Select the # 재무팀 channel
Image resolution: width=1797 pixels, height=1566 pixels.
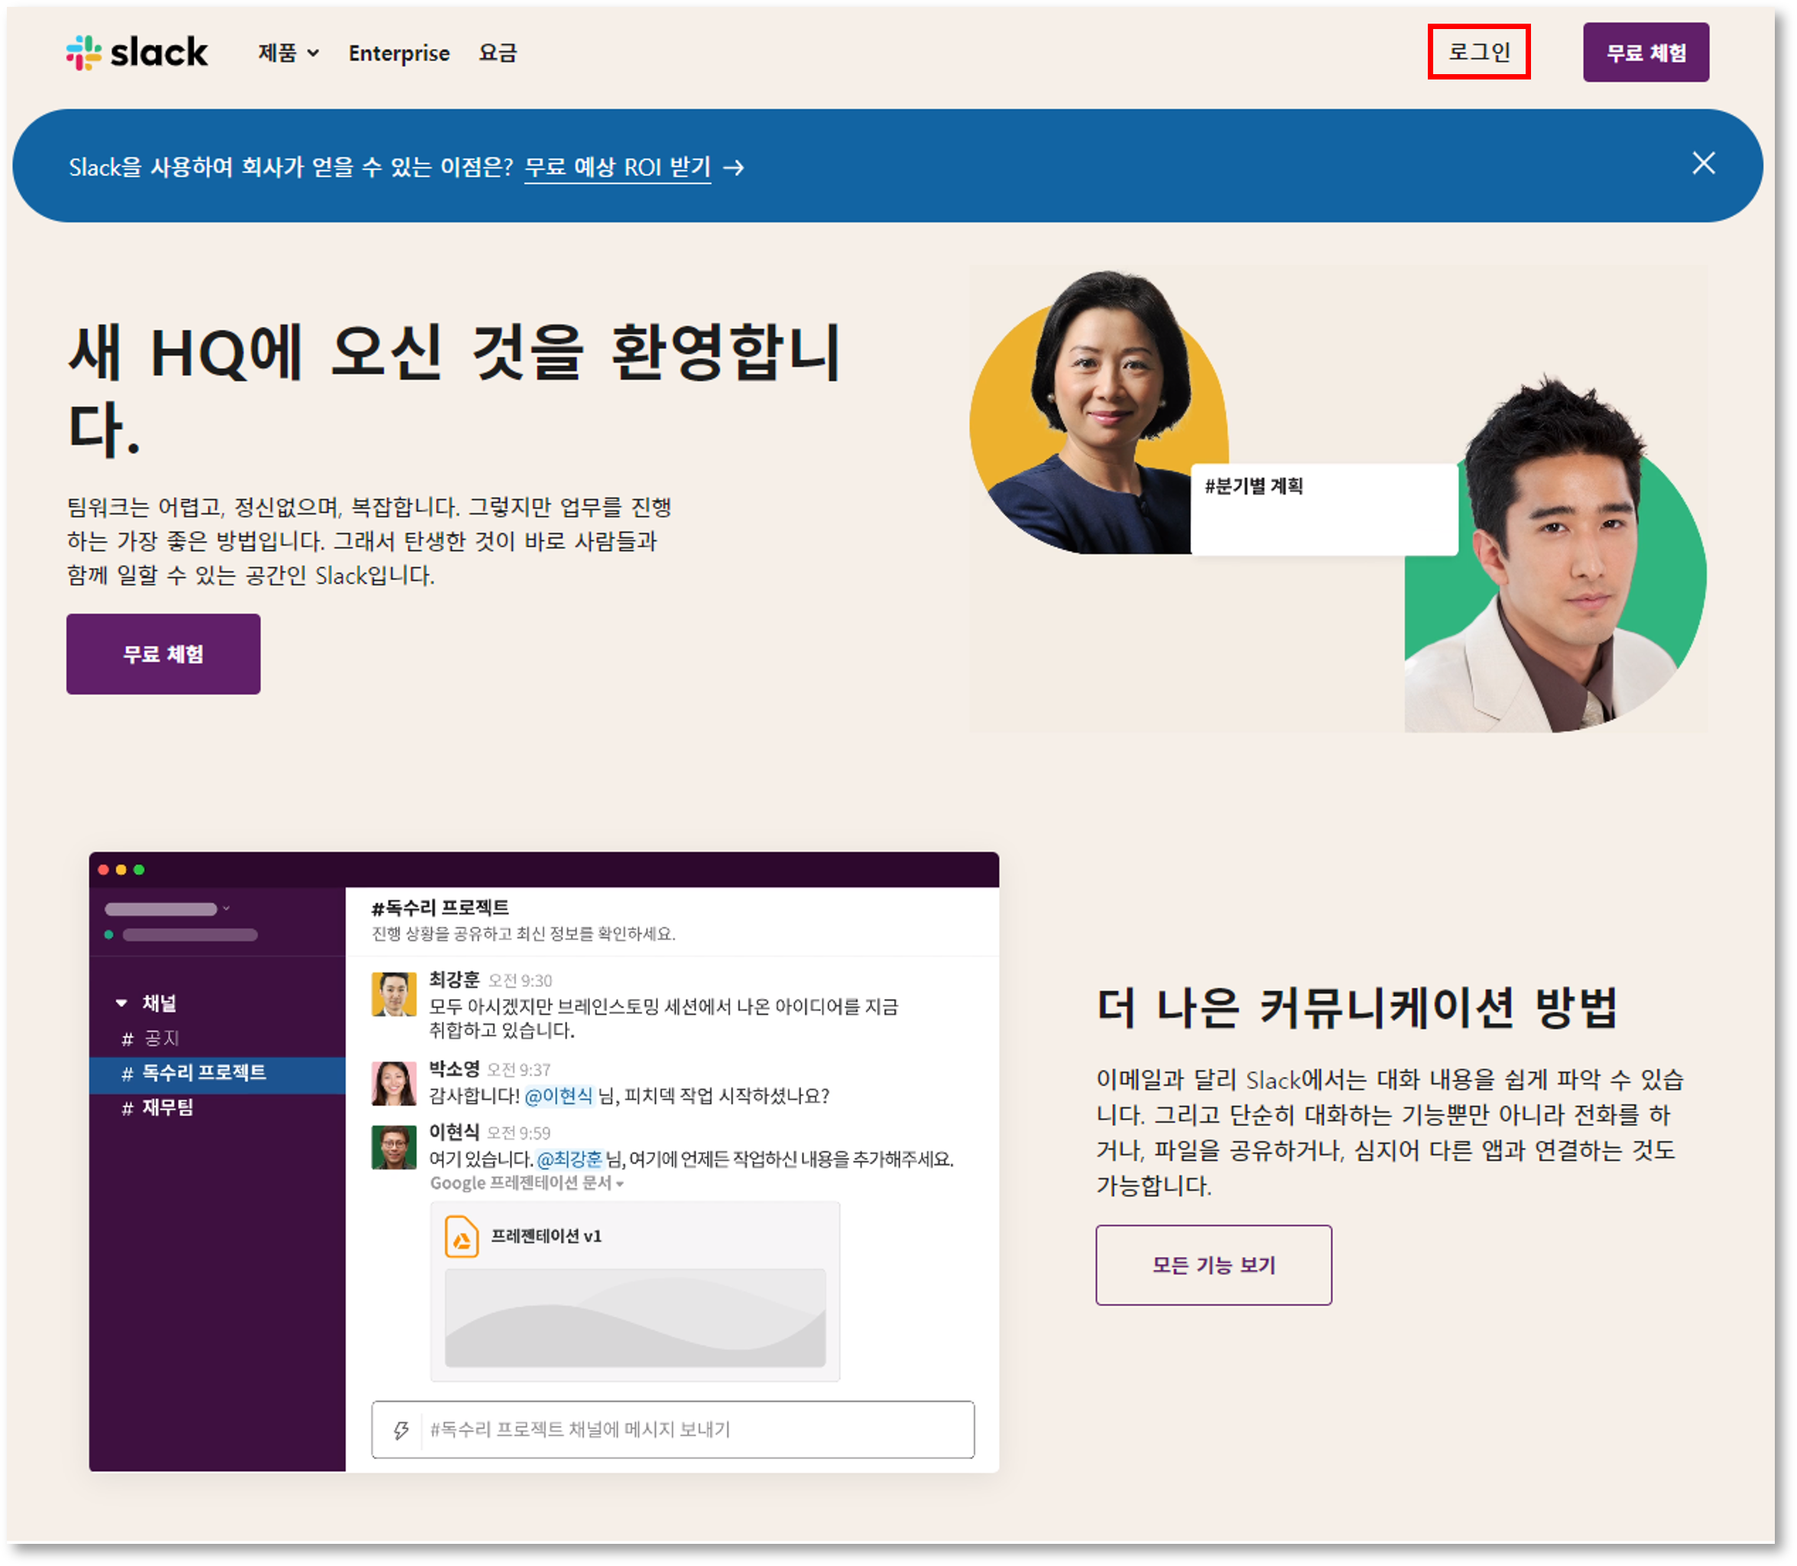coord(168,1108)
